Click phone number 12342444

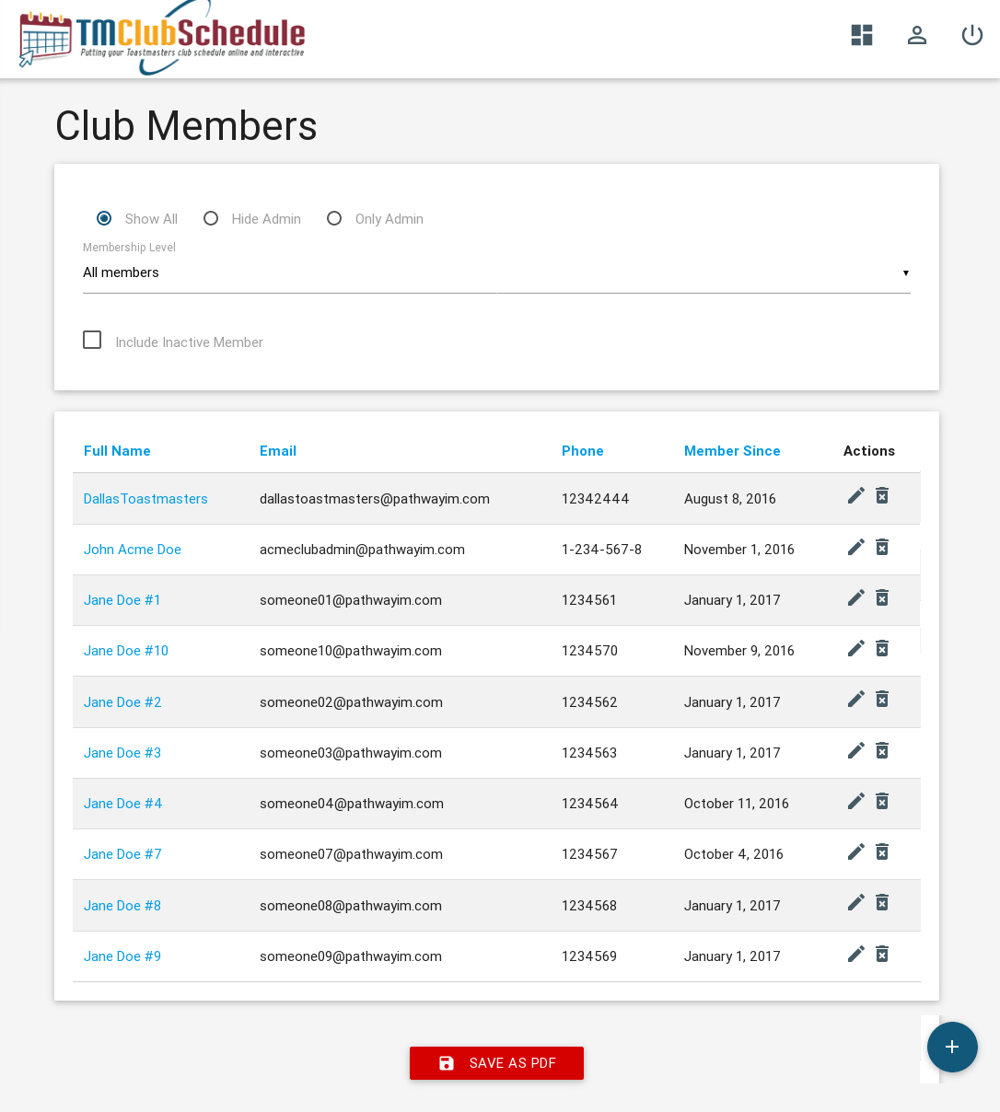click(x=596, y=499)
